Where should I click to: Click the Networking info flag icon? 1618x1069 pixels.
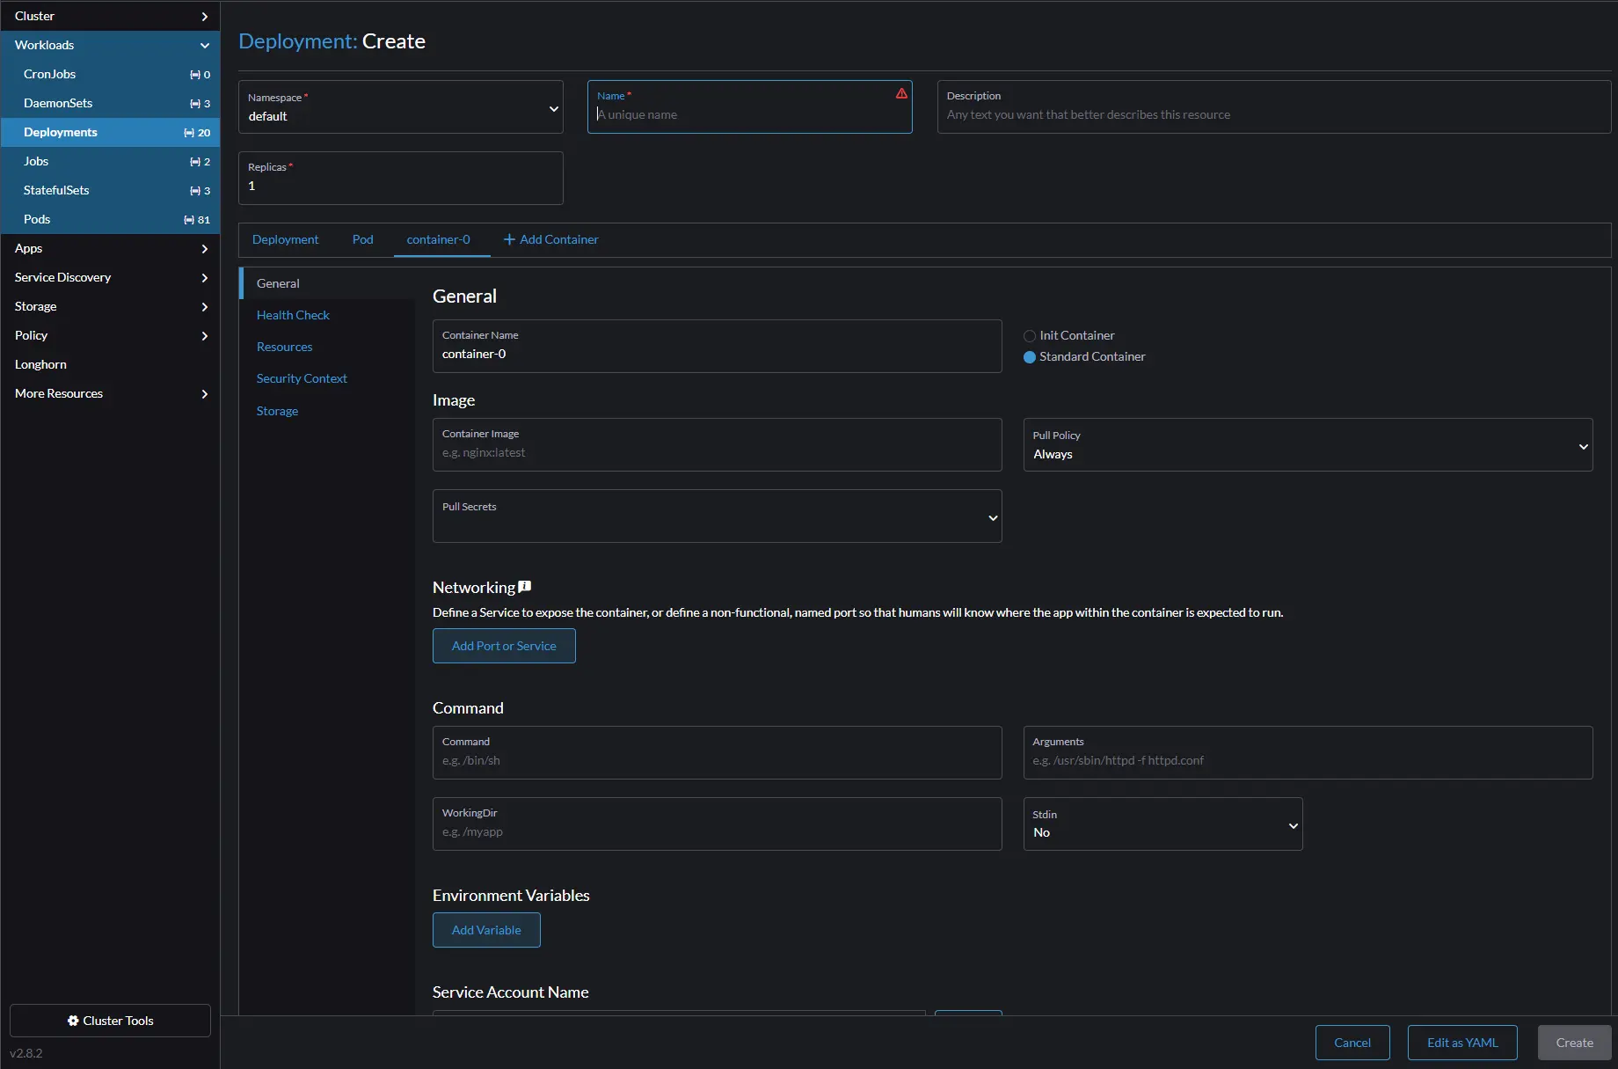click(x=525, y=587)
